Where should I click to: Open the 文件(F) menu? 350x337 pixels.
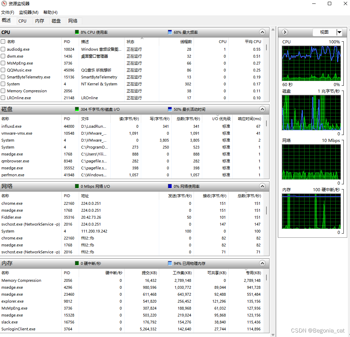click(x=8, y=12)
